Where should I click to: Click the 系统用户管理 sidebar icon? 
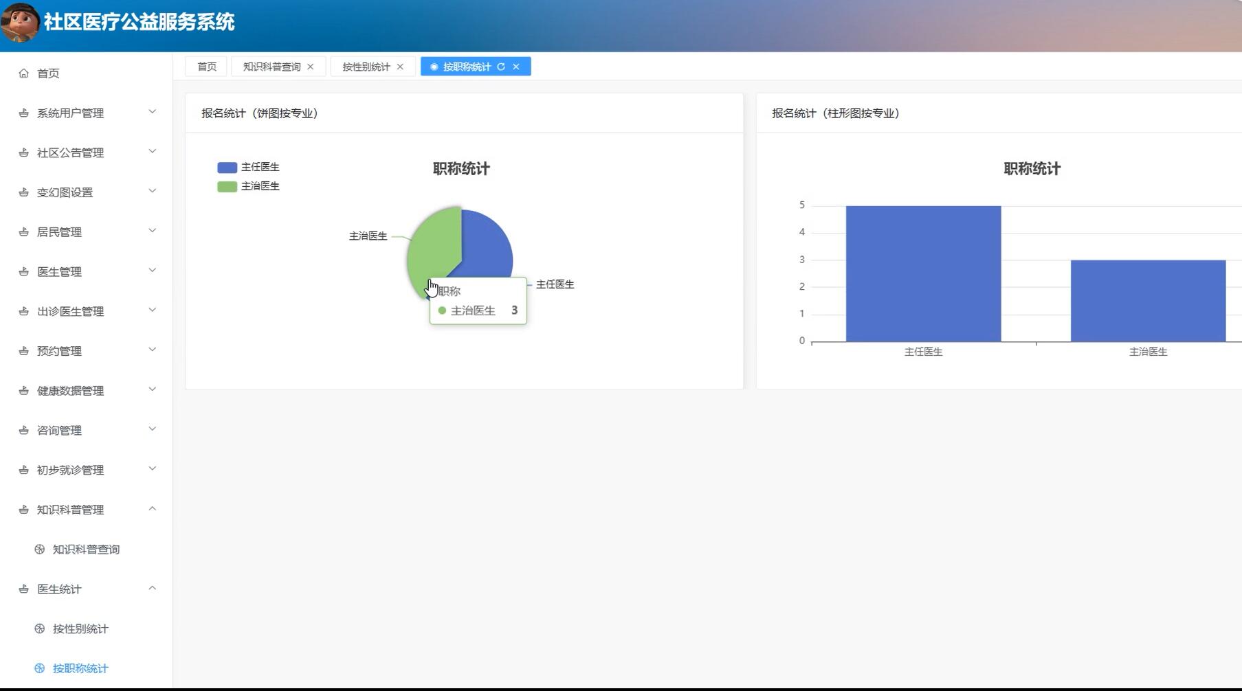(23, 112)
